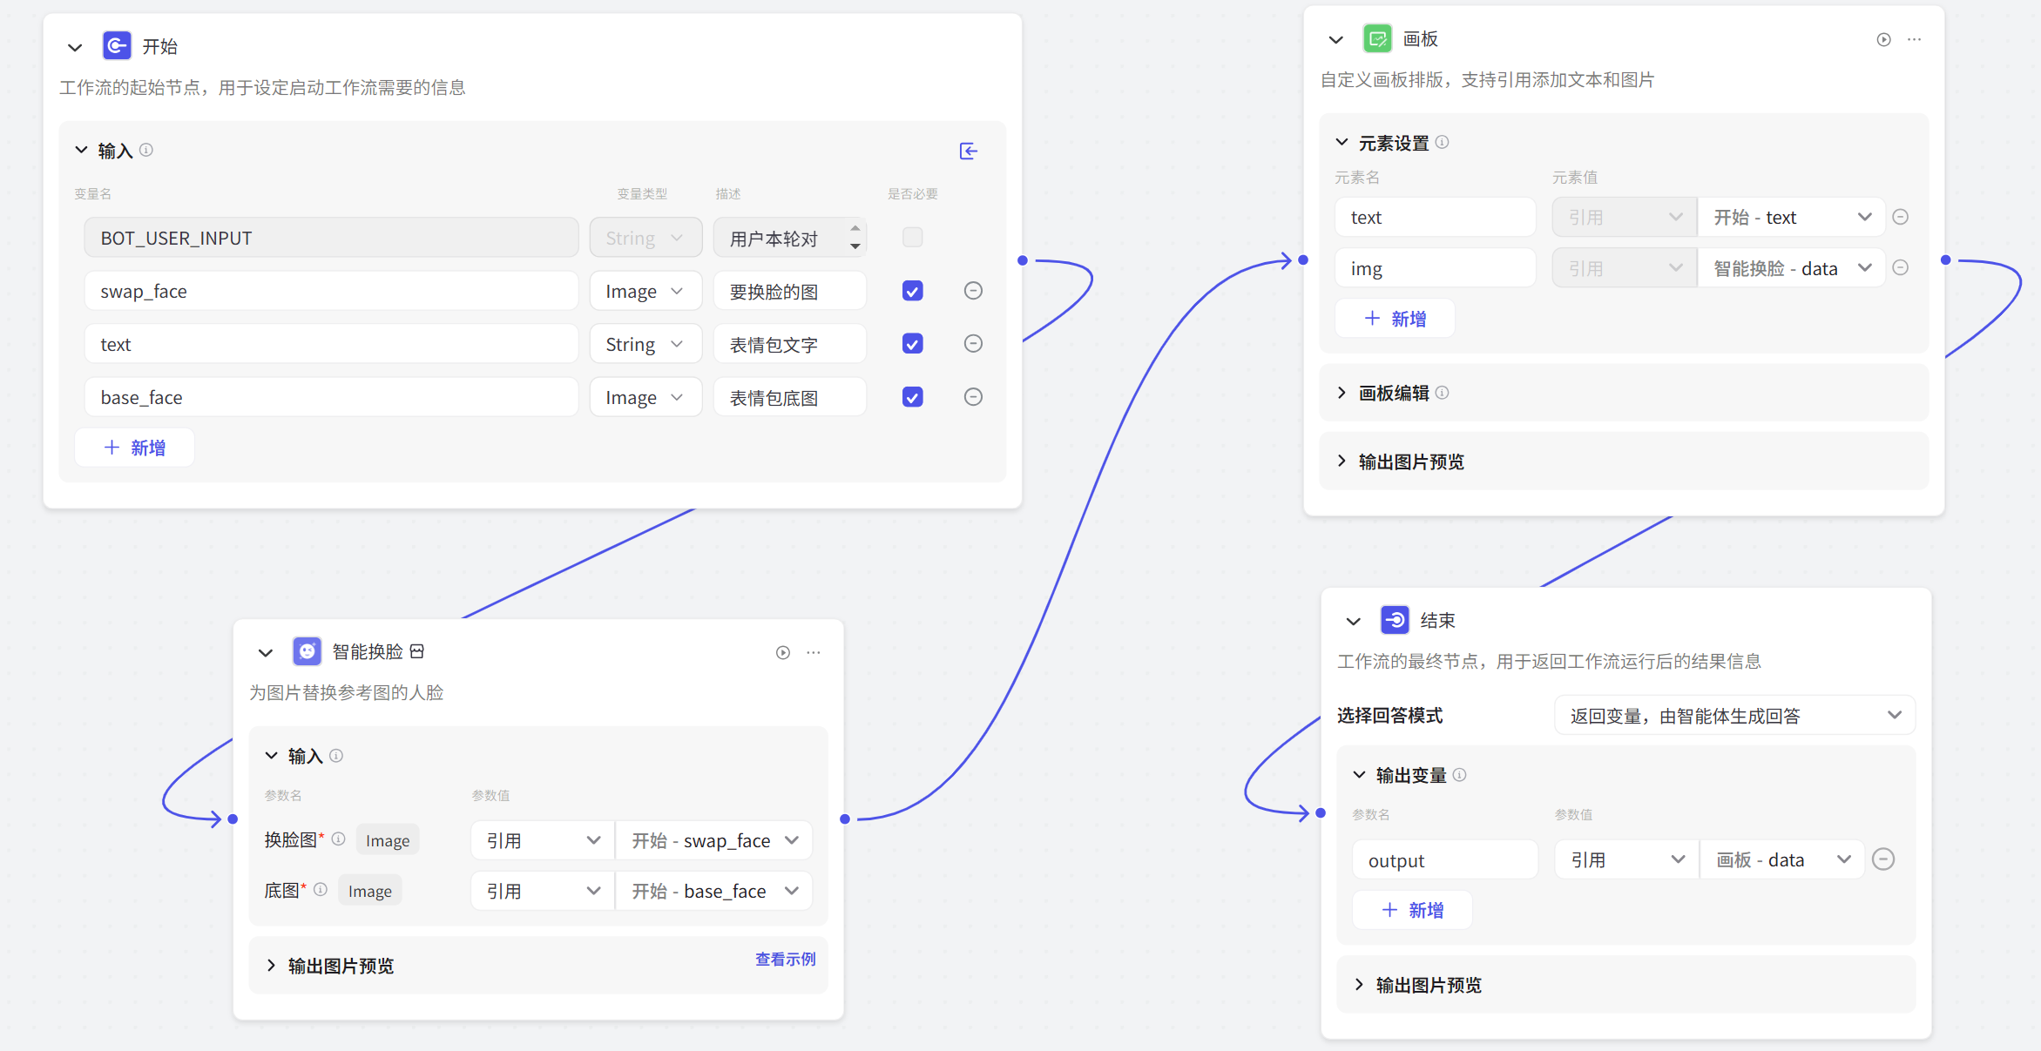Open variable type dropdown for base_face
Viewport: 2041px width, 1051px height.
(x=645, y=398)
